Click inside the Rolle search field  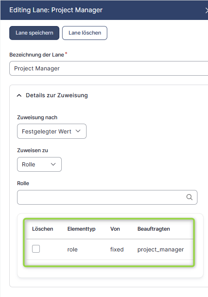point(107,197)
